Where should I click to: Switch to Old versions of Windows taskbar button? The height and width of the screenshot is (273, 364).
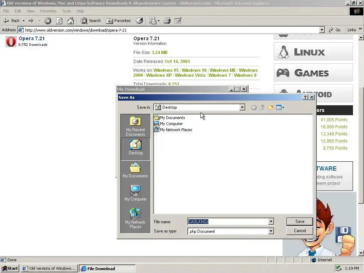click(49, 268)
